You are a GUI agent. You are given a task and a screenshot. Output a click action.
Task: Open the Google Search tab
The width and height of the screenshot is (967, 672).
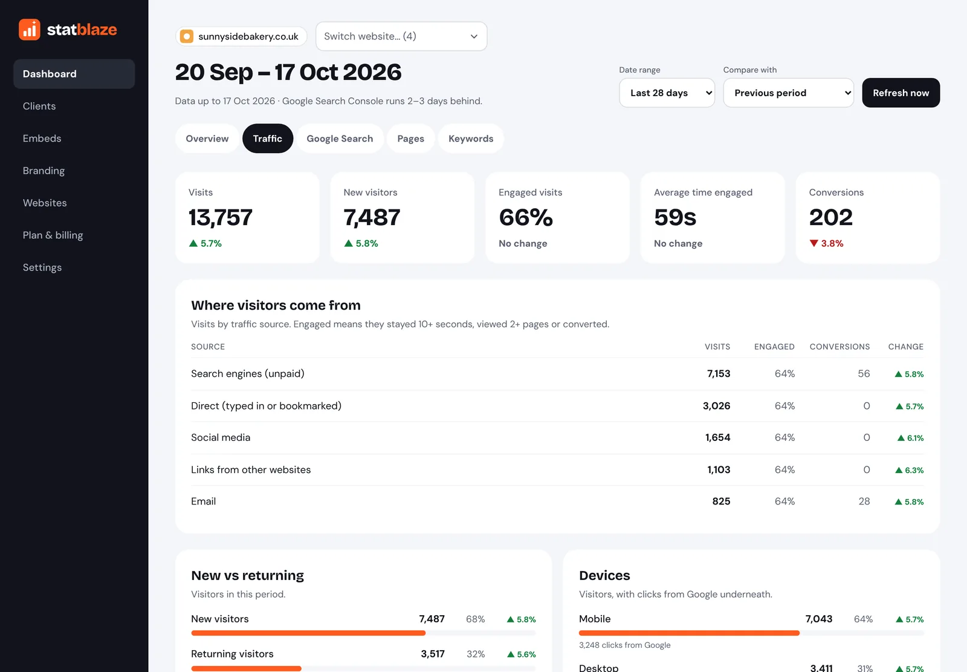click(x=340, y=139)
